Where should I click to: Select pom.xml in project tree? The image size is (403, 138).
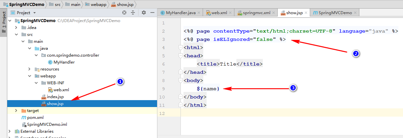click(35, 117)
